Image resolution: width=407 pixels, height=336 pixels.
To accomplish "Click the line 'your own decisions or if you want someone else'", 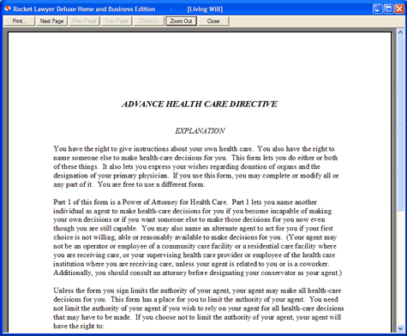I will 189,219.
